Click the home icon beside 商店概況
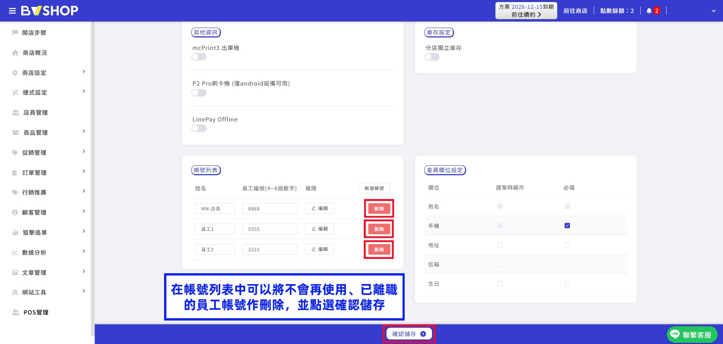The width and height of the screenshot is (723, 344). coord(15,53)
